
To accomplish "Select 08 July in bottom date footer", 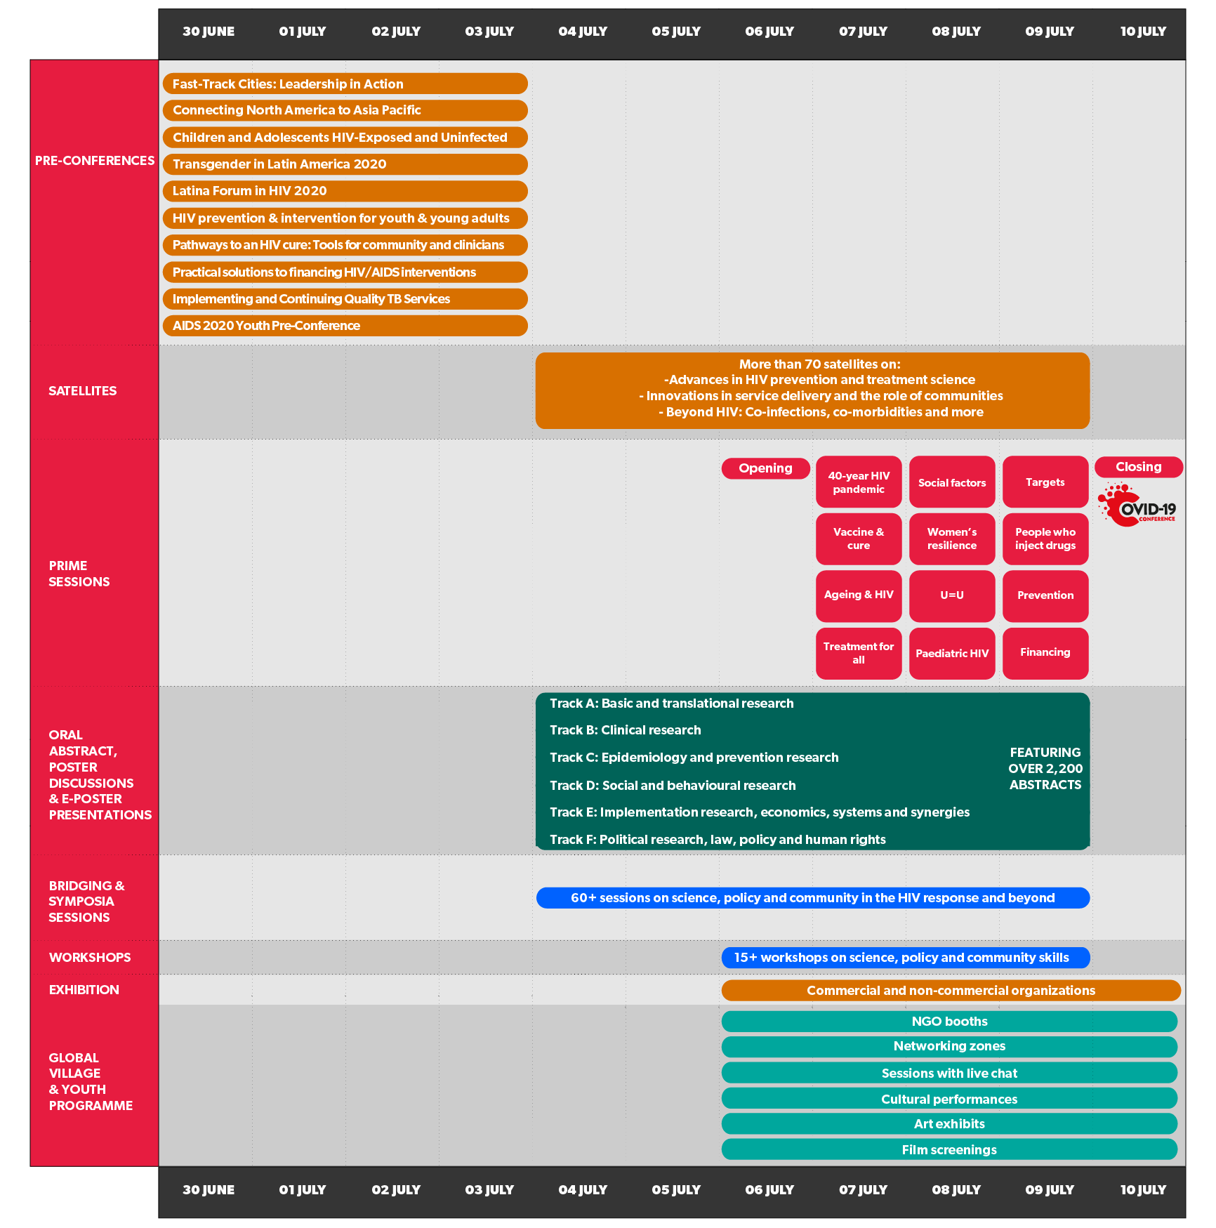I will [x=956, y=1190].
